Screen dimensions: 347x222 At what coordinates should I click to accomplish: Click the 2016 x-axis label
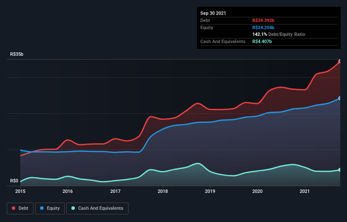point(68,191)
